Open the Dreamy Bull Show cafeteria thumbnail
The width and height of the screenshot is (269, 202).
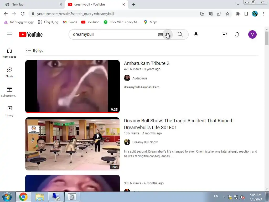point(73,144)
